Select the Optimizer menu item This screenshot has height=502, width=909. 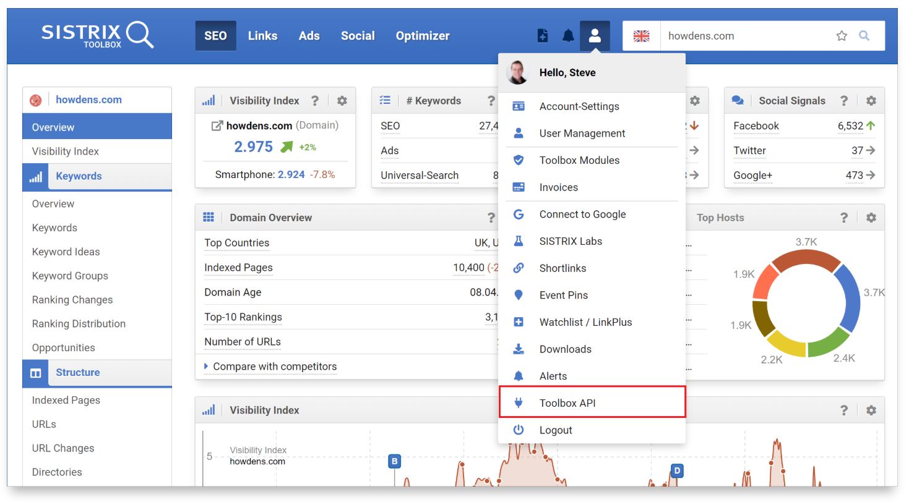423,36
